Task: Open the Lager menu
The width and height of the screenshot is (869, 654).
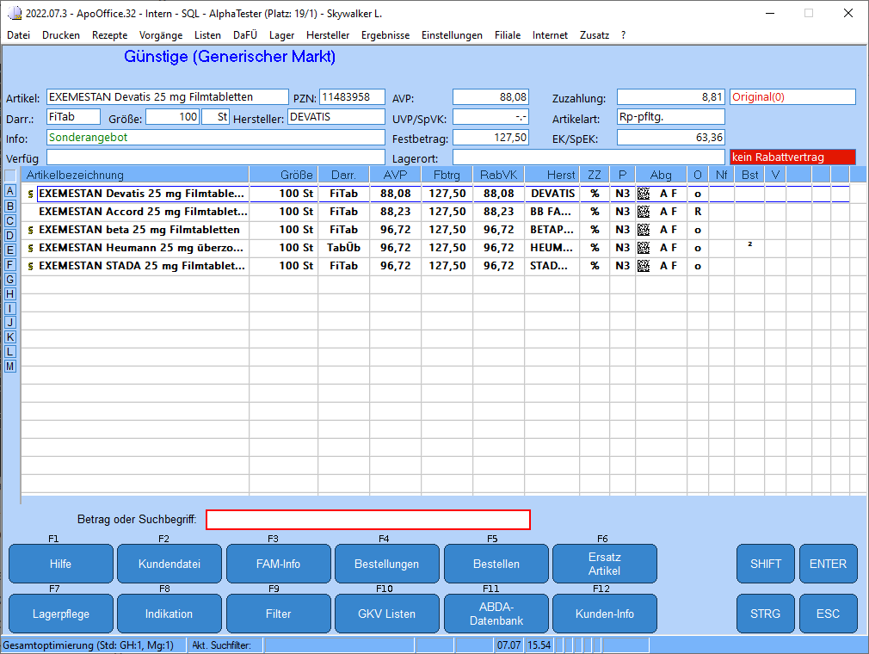Action: point(281,35)
